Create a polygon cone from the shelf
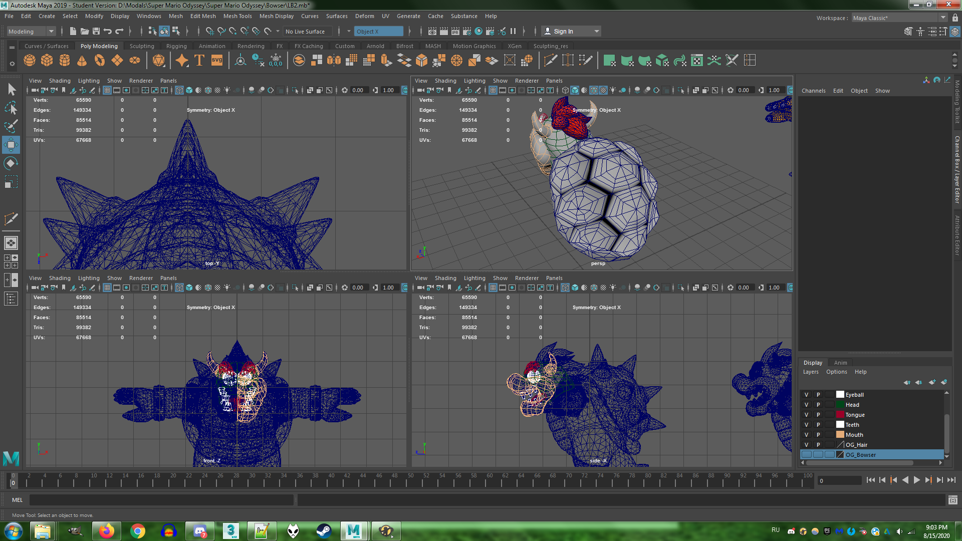Viewport: 962px width, 541px height. (82, 61)
